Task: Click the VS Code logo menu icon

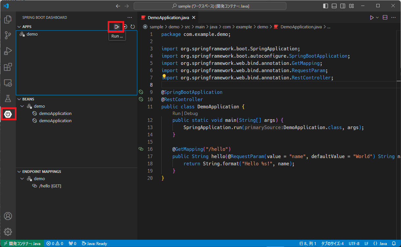Action: click(6, 6)
